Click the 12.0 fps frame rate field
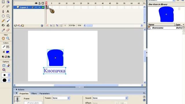Screen dimensions: 185x104 click(x=72, y=25)
